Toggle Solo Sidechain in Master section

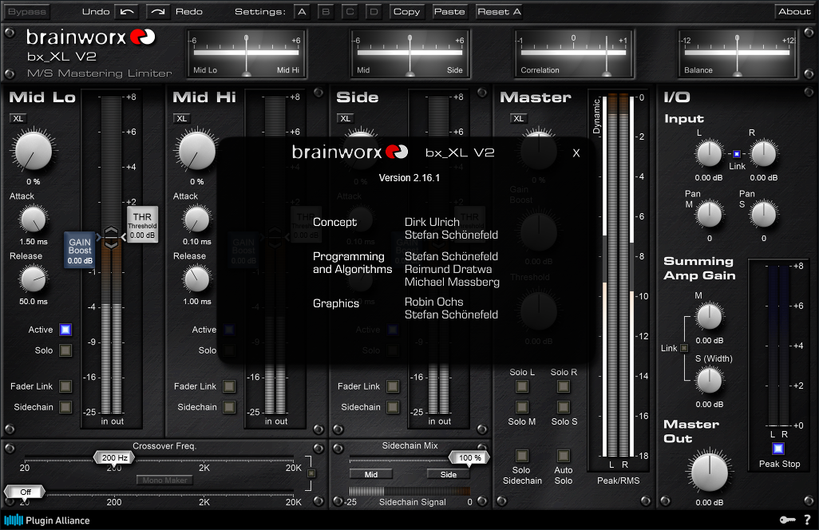[x=522, y=456]
